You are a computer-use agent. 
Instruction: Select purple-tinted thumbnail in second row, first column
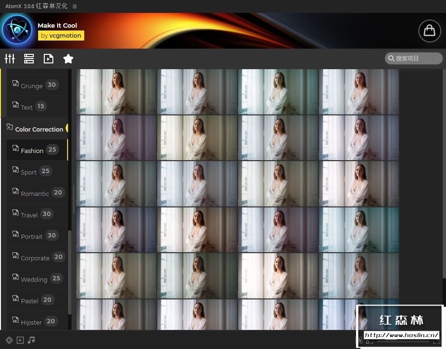click(116, 138)
